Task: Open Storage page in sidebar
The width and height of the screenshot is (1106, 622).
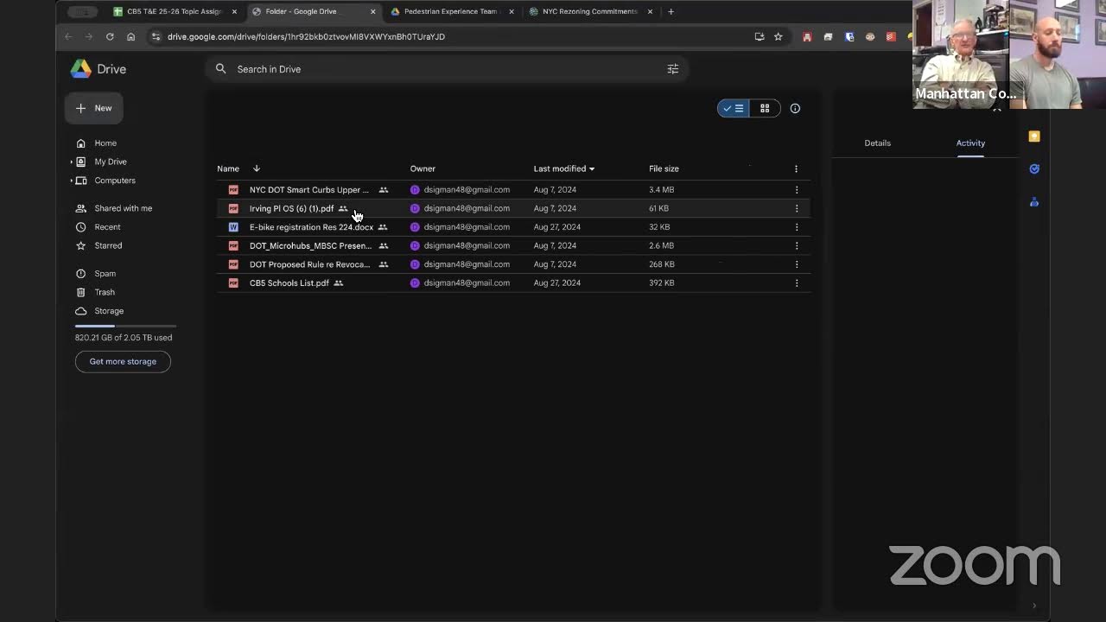Action: coord(109,311)
